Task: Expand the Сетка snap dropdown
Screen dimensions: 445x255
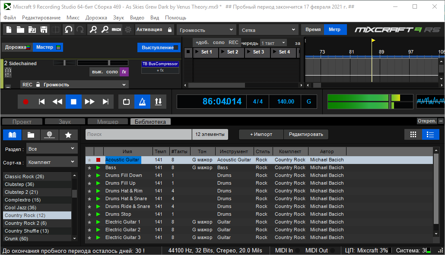Action: 268,30
